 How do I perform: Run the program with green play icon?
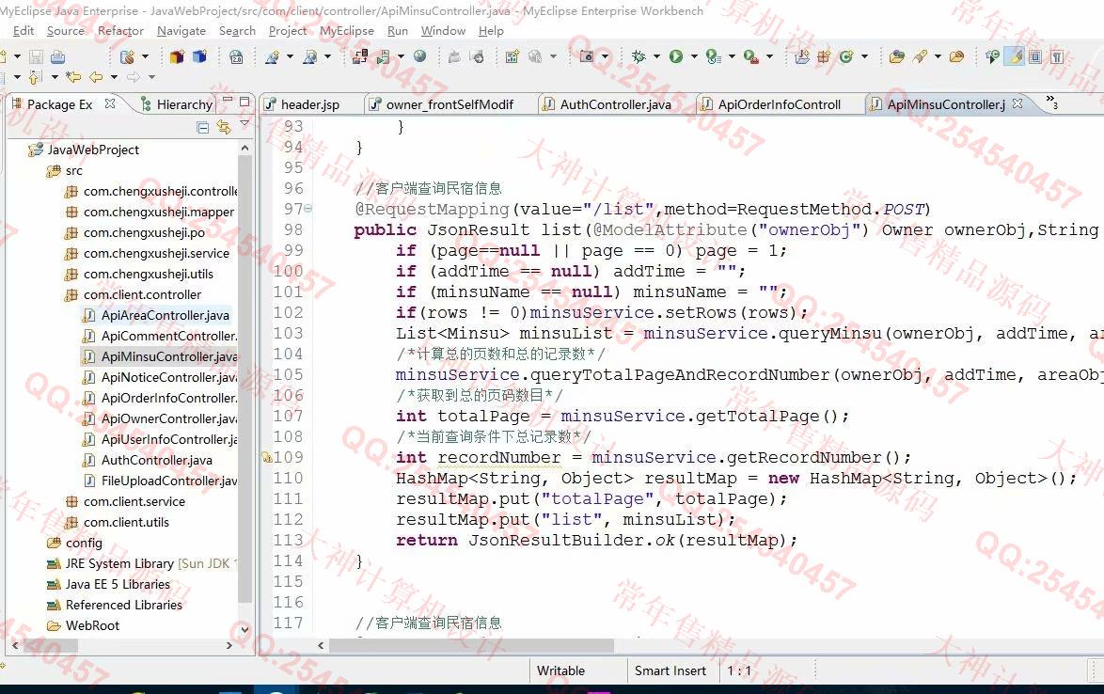(x=676, y=57)
